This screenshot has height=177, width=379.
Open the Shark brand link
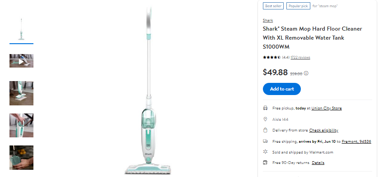(x=268, y=21)
